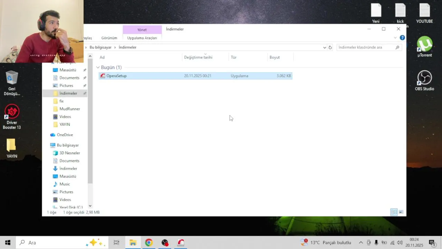Image resolution: width=442 pixels, height=249 pixels.
Task: Open the address bar history dropdown
Action: (x=325, y=47)
